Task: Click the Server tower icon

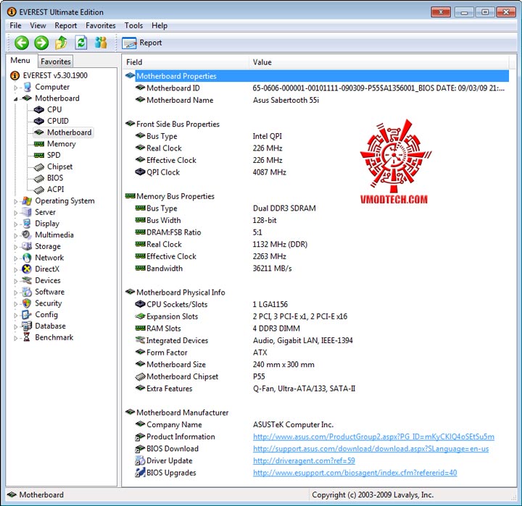Action: [x=26, y=212]
